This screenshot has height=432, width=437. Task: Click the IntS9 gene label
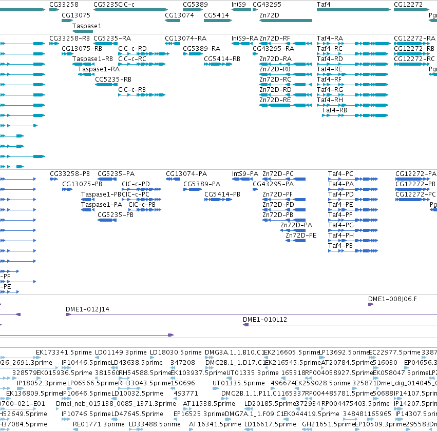point(239,5)
